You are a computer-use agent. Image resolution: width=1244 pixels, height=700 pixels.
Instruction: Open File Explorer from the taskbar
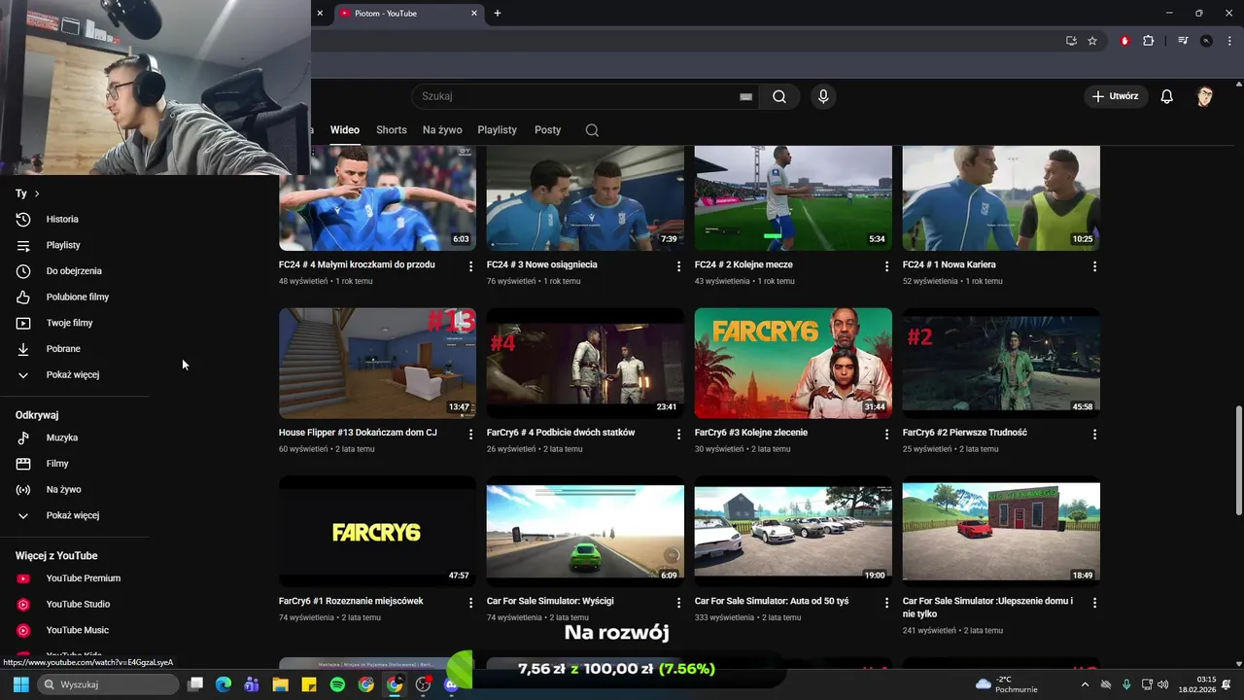tap(280, 684)
